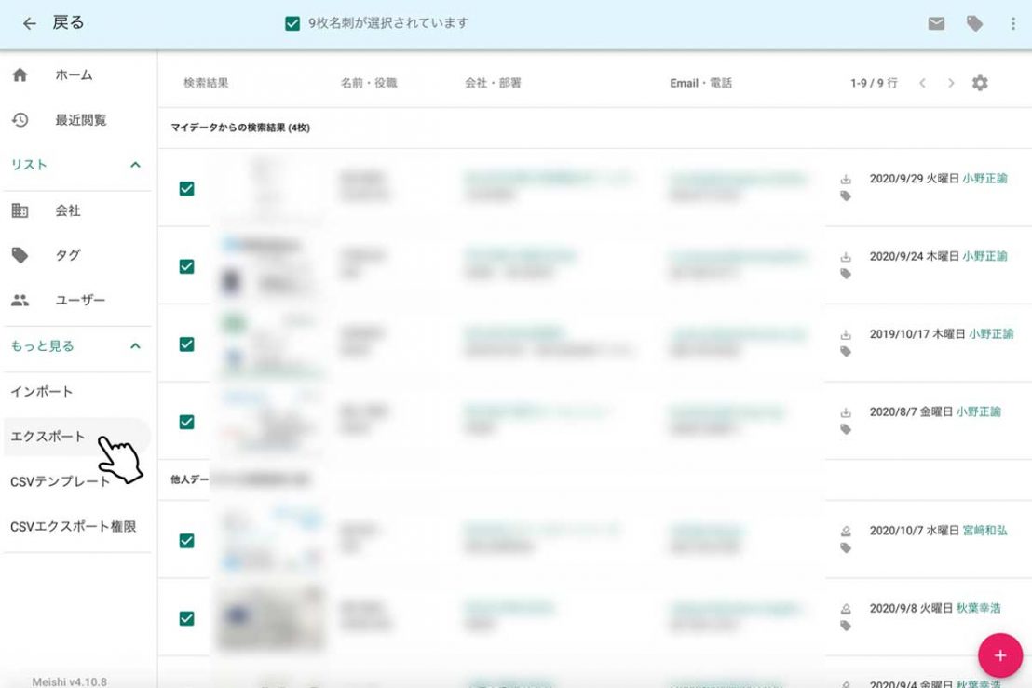This screenshot has width=1032, height=688.
Task: Click download icon on 2020/9/24 row
Action: (x=846, y=257)
